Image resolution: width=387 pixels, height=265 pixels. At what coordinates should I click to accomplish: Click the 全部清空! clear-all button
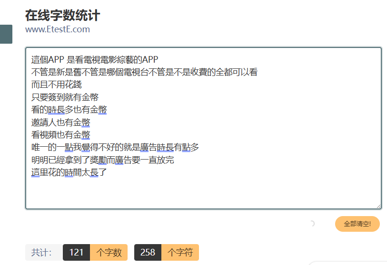(357, 224)
